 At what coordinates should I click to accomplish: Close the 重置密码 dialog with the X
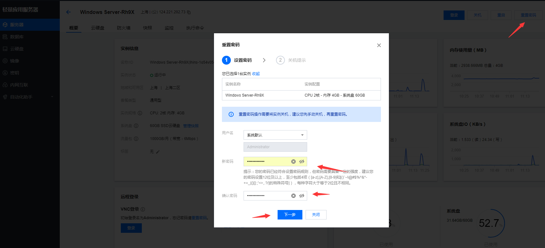[x=379, y=45]
